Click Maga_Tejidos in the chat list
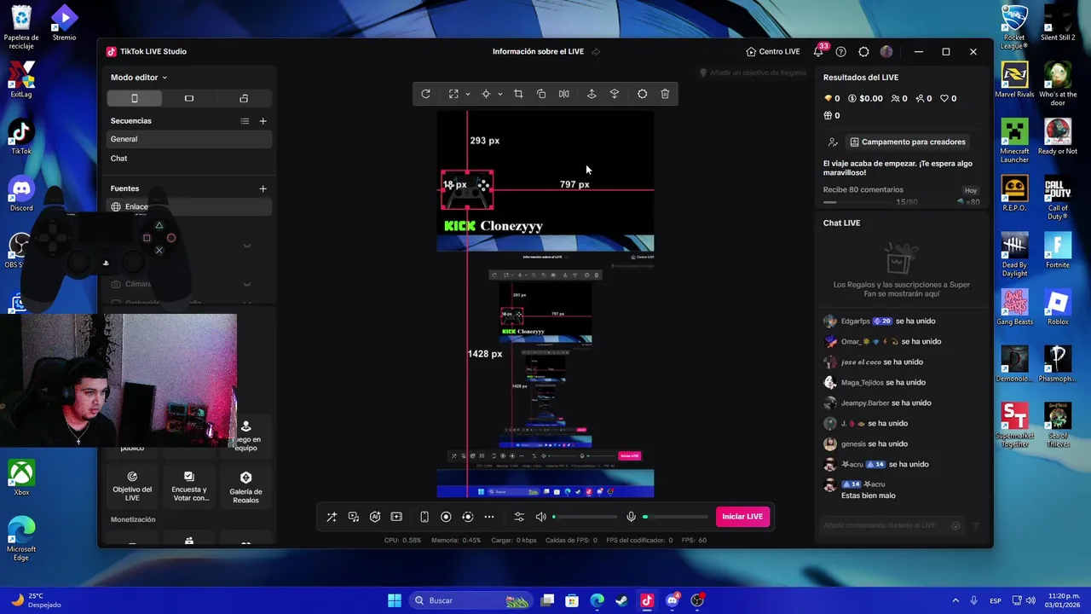This screenshot has width=1091, height=614. point(862,383)
